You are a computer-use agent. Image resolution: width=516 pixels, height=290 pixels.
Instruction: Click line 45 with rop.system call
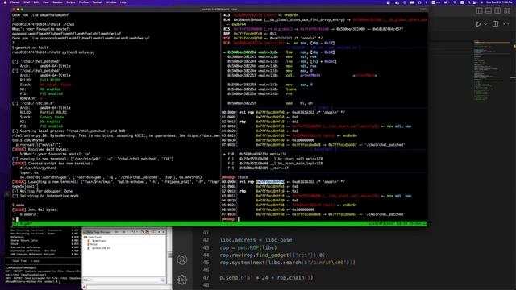(287, 263)
